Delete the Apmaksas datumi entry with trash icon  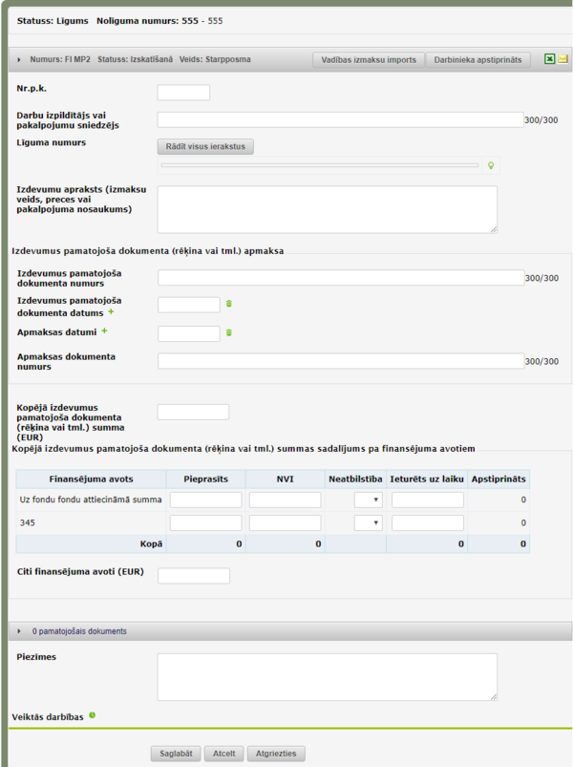(229, 332)
